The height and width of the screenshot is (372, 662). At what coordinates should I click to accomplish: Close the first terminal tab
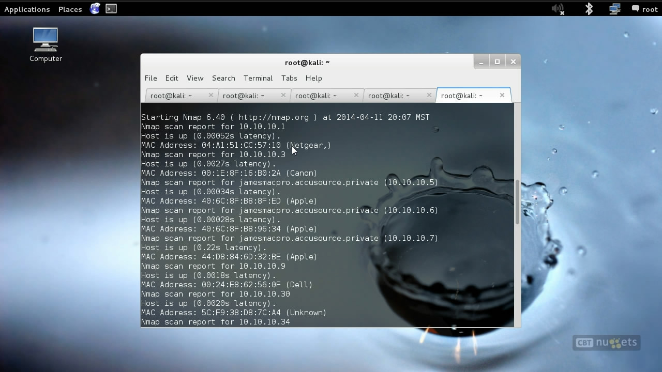[211, 95]
